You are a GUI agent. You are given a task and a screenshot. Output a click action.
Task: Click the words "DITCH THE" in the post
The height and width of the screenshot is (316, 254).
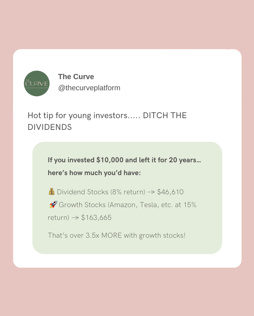coord(165,116)
